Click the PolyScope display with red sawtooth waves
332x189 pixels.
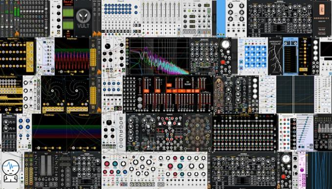coord(72,59)
